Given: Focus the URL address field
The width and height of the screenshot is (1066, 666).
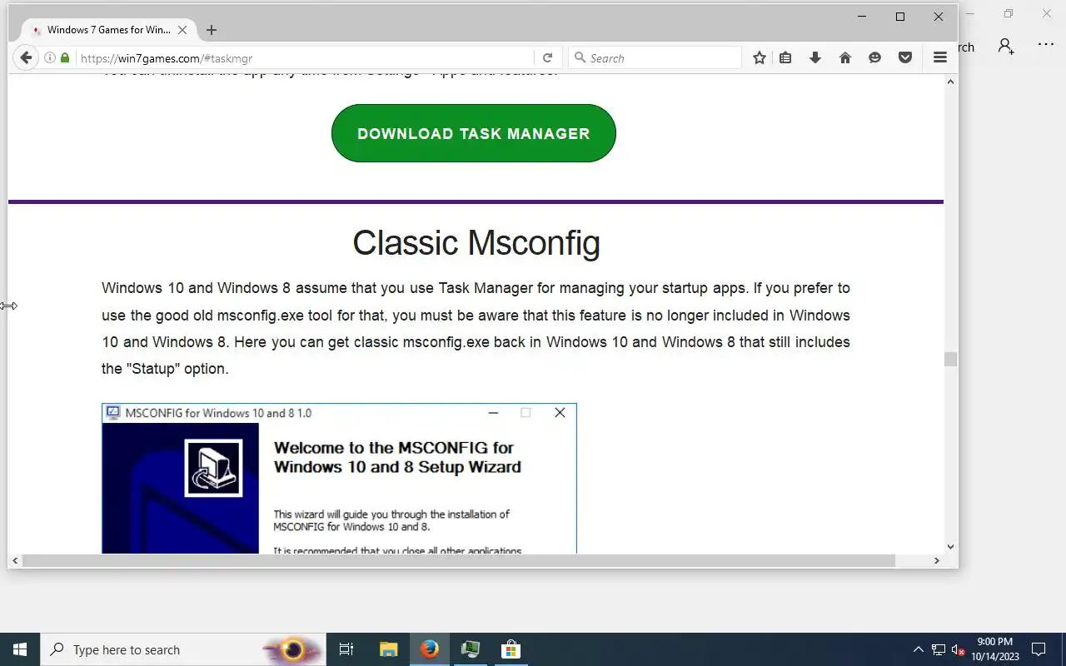Looking at the screenshot, I should pos(304,58).
